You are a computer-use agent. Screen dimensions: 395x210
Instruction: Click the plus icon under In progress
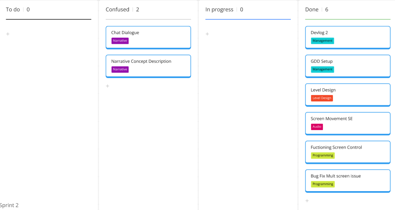(207, 34)
